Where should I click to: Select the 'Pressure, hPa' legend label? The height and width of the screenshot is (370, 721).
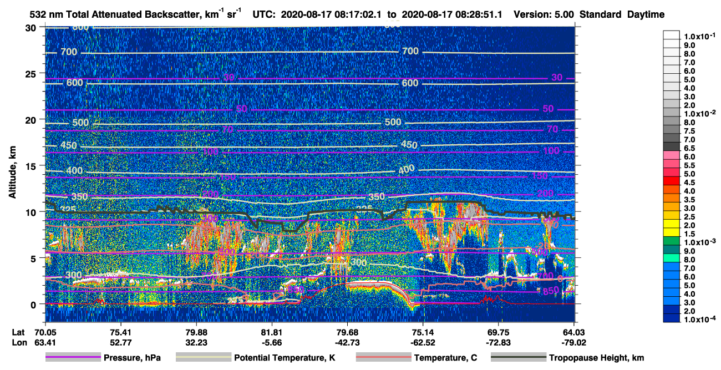click(x=132, y=358)
